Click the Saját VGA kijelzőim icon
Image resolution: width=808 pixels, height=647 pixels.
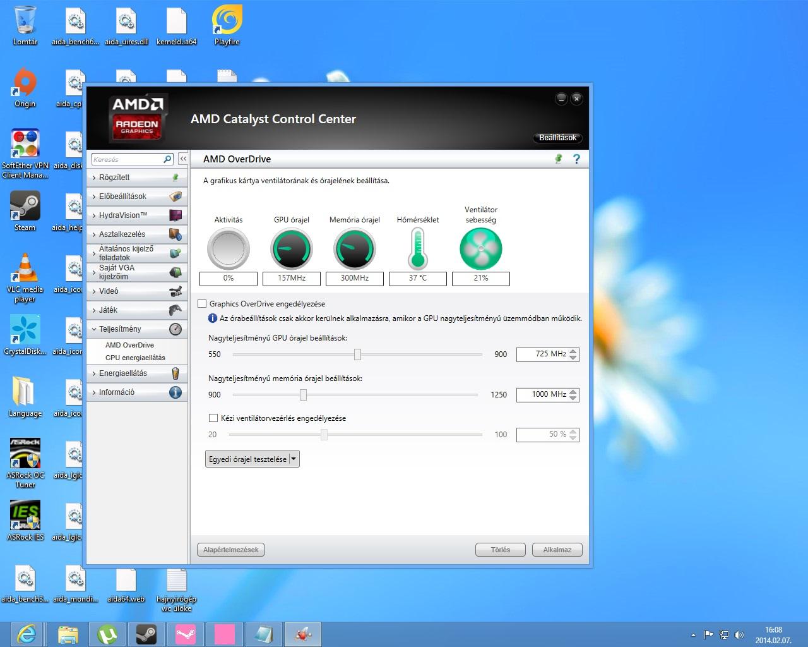pos(175,272)
